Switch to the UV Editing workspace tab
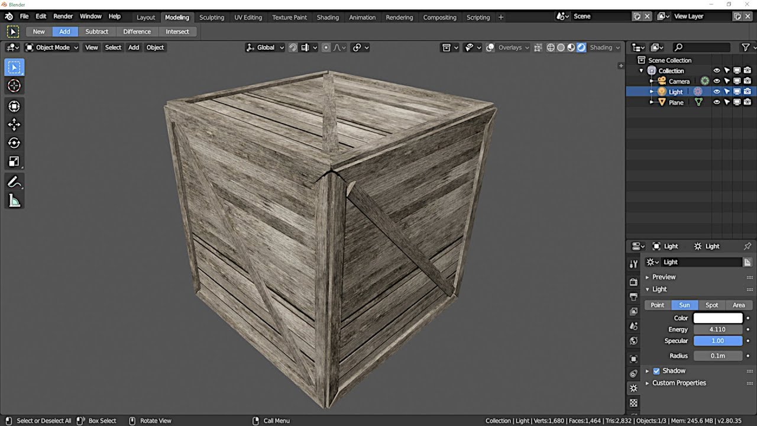This screenshot has height=426, width=757. [x=248, y=17]
